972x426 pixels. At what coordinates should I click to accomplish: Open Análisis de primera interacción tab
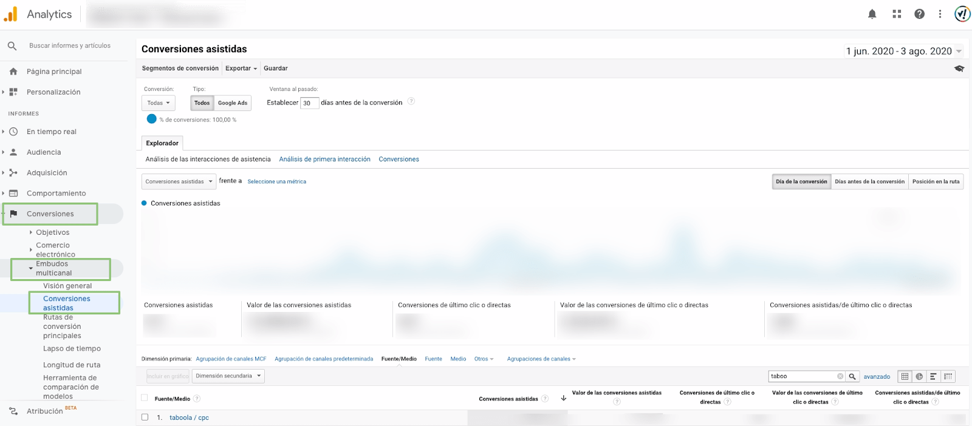tap(324, 160)
